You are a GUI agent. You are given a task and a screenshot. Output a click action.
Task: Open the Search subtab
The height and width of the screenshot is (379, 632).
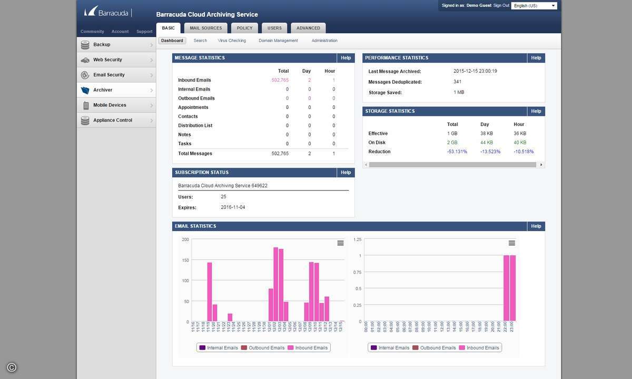coord(200,41)
